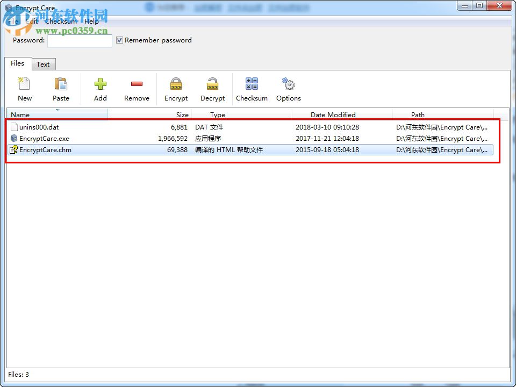516x387 pixels.
Task: Switch to the Files tab
Action: click(18, 63)
